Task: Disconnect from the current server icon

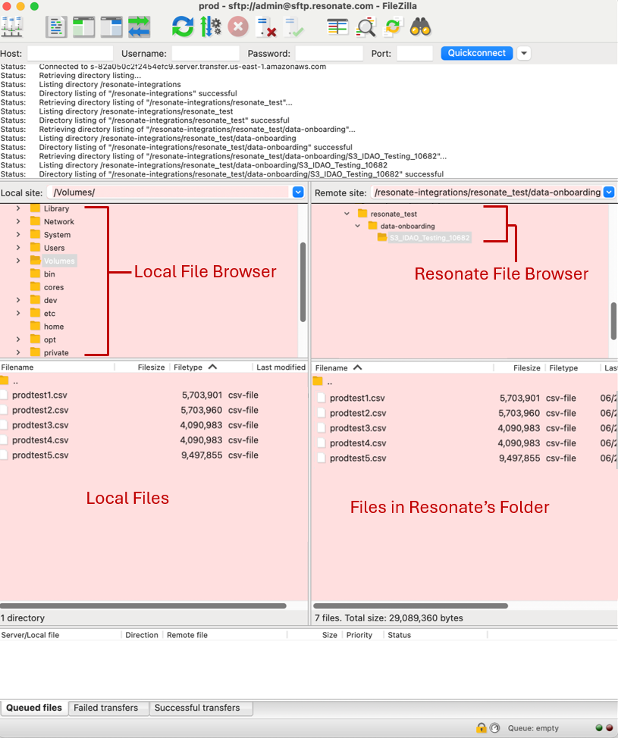Action: point(266,27)
